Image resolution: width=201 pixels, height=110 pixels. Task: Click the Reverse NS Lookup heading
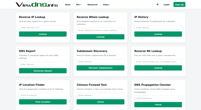[x=148, y=51]
